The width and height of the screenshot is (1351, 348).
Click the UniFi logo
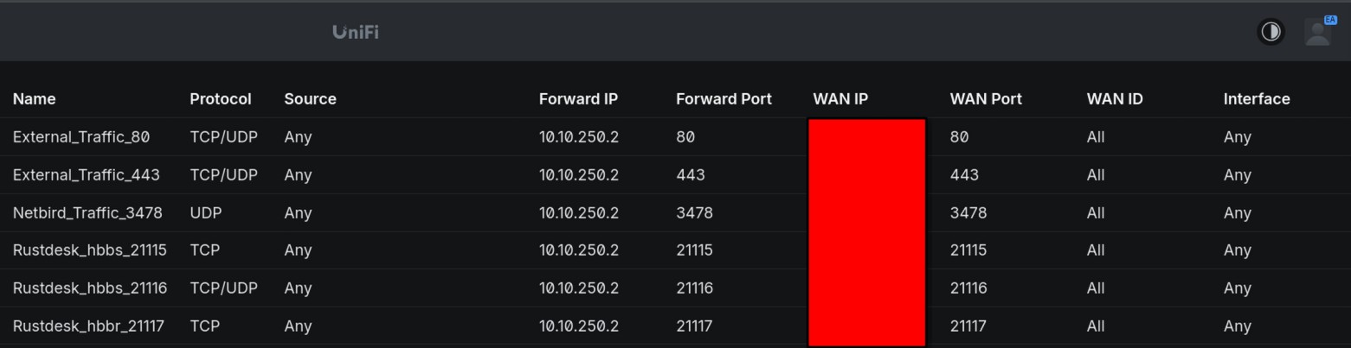356,32
